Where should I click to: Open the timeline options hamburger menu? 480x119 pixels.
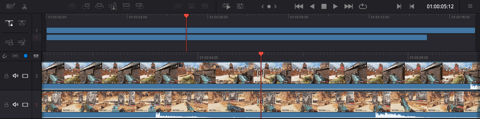click(x=470, y=6)
